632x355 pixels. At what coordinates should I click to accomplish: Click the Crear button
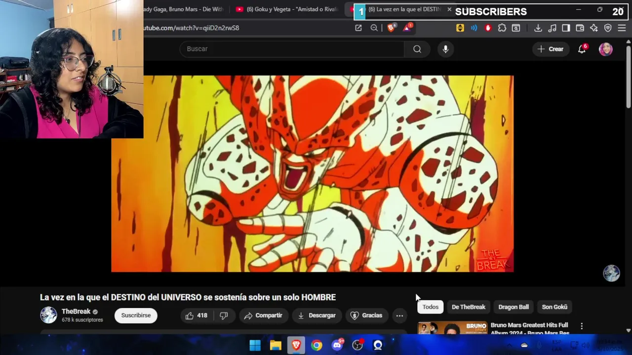(x=551, y=49)
